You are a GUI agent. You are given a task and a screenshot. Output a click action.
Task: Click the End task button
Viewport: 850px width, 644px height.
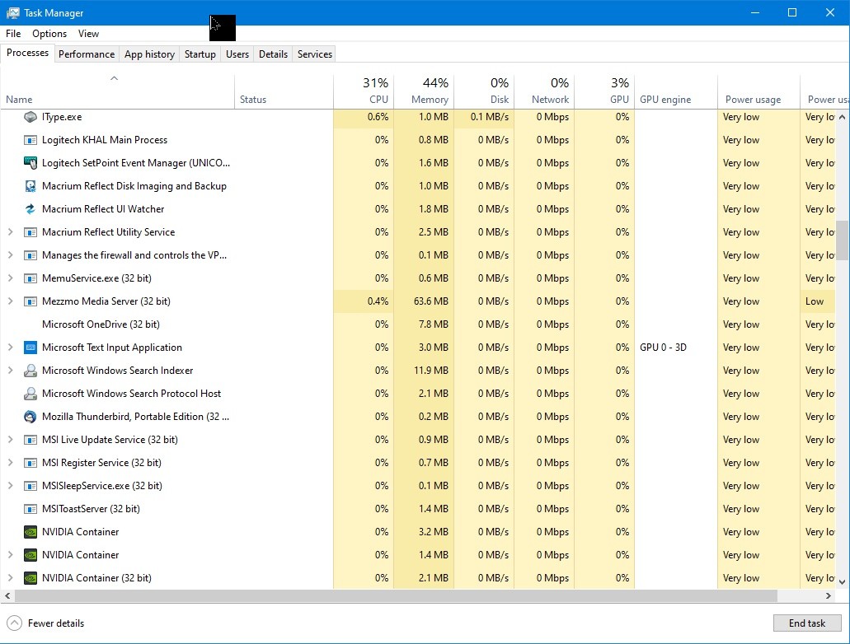tap(807, 623)
